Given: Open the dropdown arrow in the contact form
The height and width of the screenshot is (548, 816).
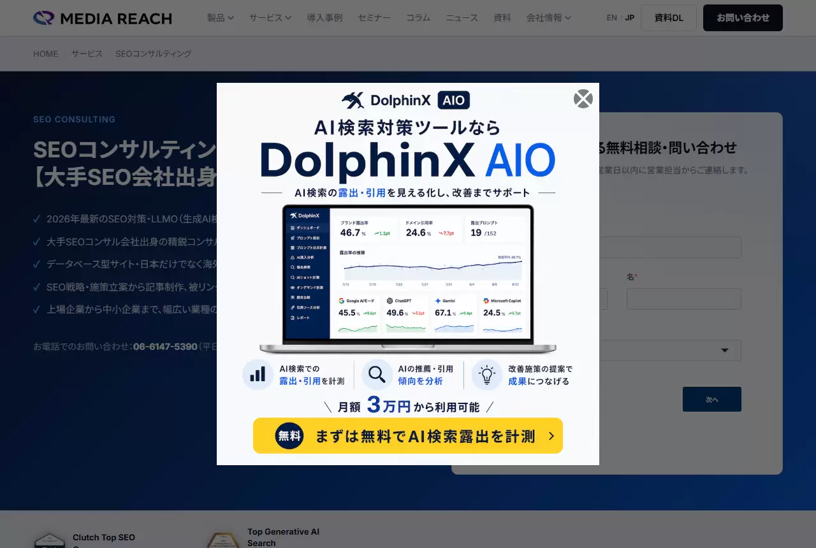Looking at the screenshot, I should 725,350.
